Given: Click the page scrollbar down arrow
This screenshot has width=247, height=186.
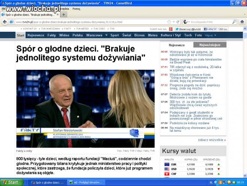Looking at the screenshot, I should click(245, 175).
